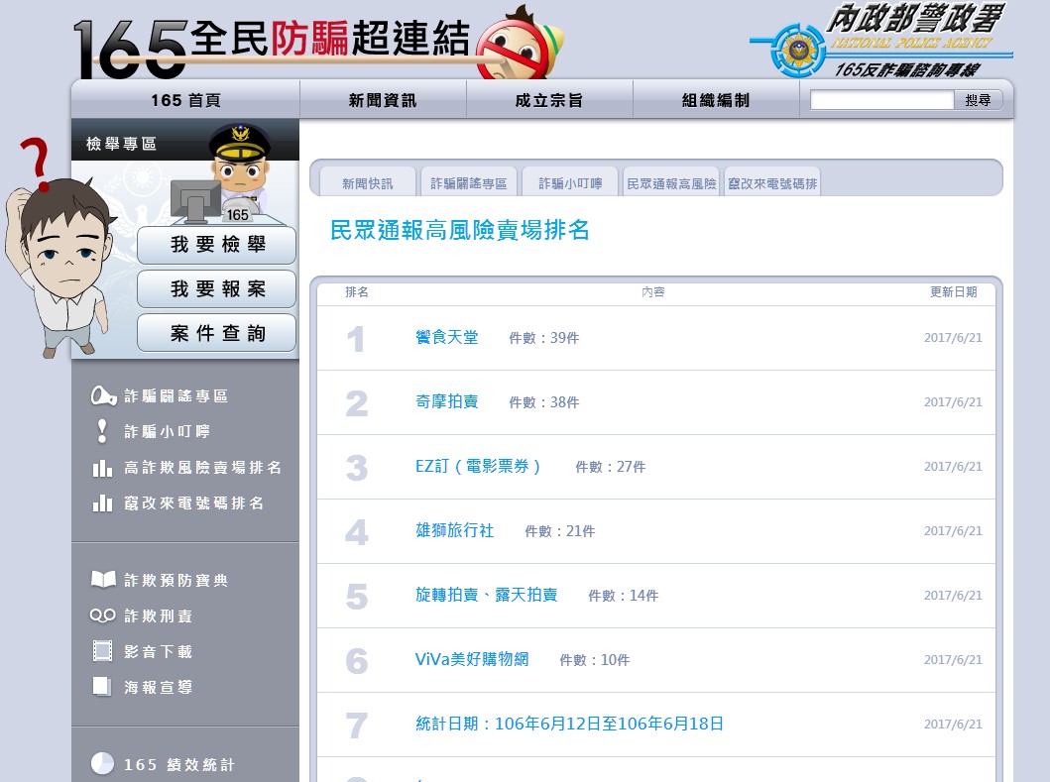Open the 影音下載 sidebar link
This screenshot has width=1050, height=782.
(159, 651)
